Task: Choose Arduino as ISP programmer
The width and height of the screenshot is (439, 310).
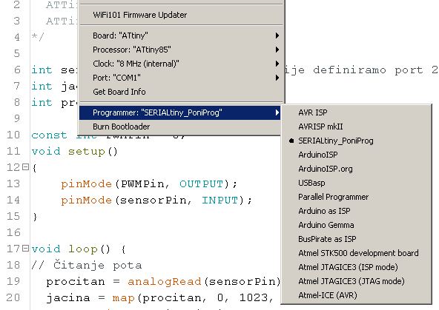Action: [x=357, y=211]
